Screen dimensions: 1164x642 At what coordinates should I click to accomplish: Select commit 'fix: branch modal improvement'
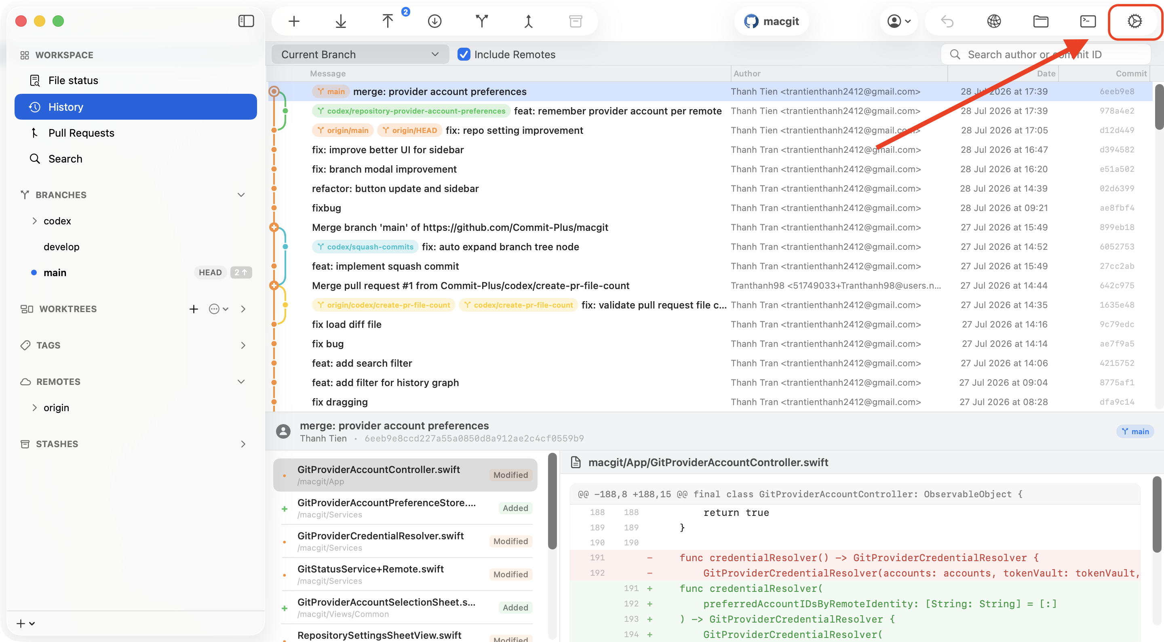click(x=710, y=169)
